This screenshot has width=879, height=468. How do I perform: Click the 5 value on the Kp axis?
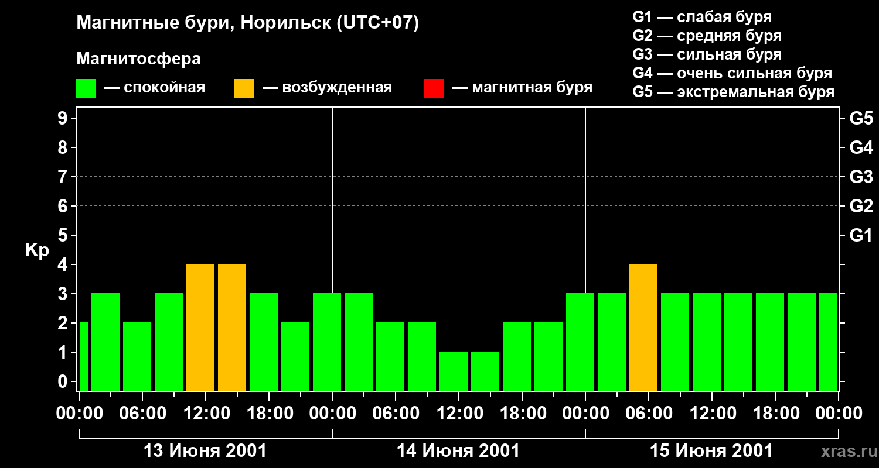64,235
